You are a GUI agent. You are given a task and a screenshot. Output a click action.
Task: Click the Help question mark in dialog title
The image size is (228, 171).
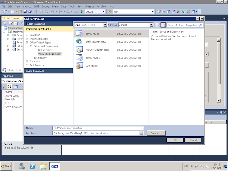coord(198,19)
